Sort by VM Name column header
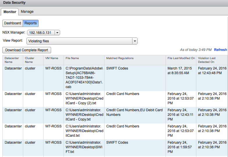The height and width of the screenshot is (157, 228). 53,60
